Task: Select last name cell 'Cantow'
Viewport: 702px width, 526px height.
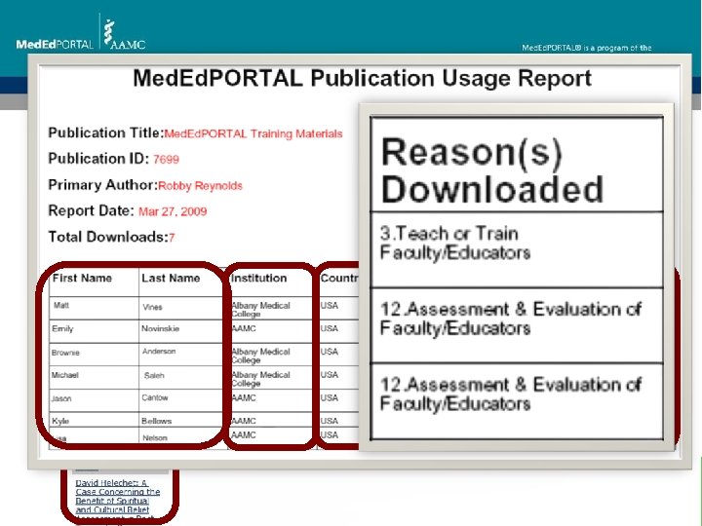Action: (x=155, y=397)
